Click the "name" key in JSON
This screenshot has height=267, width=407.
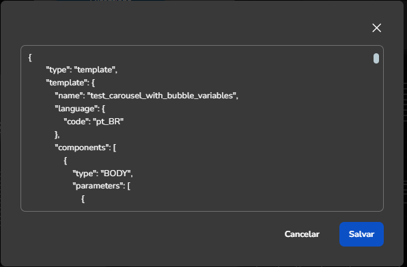pos(70,96)
